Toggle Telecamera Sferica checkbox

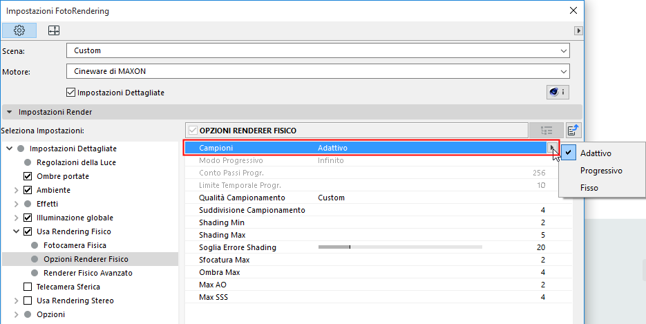coord(28,287)
